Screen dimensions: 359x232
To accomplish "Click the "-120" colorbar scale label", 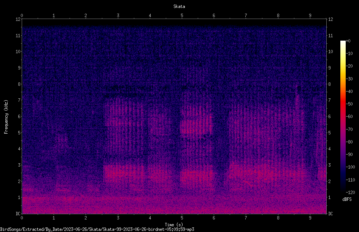I will (350, 193).
